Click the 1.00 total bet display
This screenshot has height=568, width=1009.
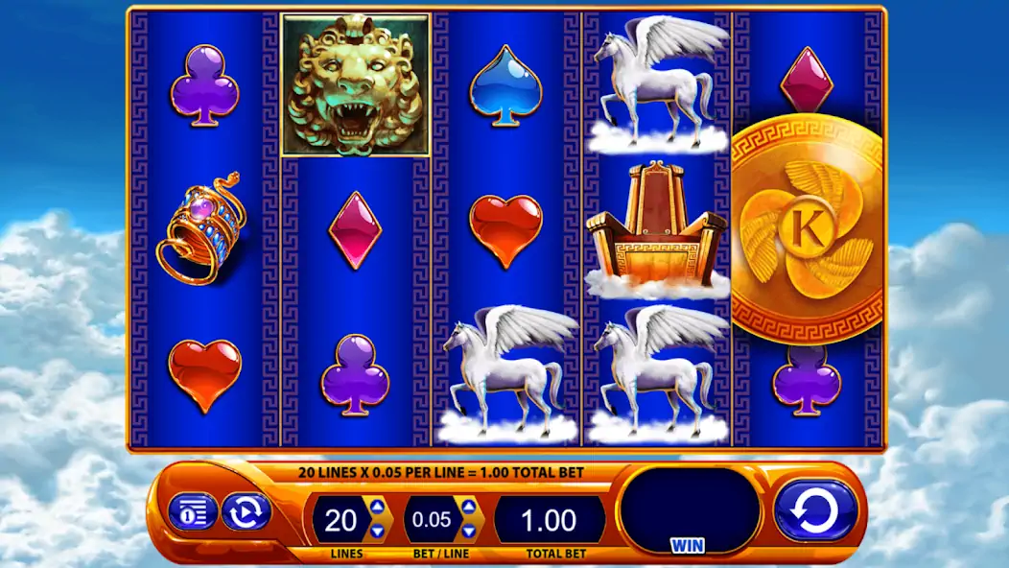[549, 520]
